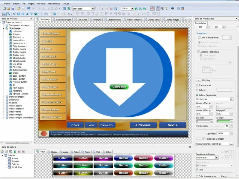The width and height of the screenshot is (239, 179).
Task: Click the green export icon beside preview
Action: 69,9
